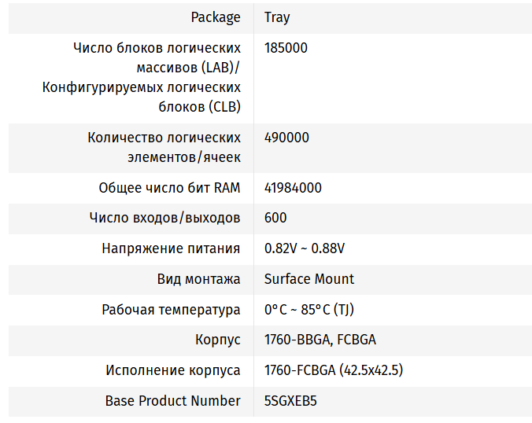Click the Корпус label
Image resolution: width=532 pixels, height=423 pixels.
point(217,340)
